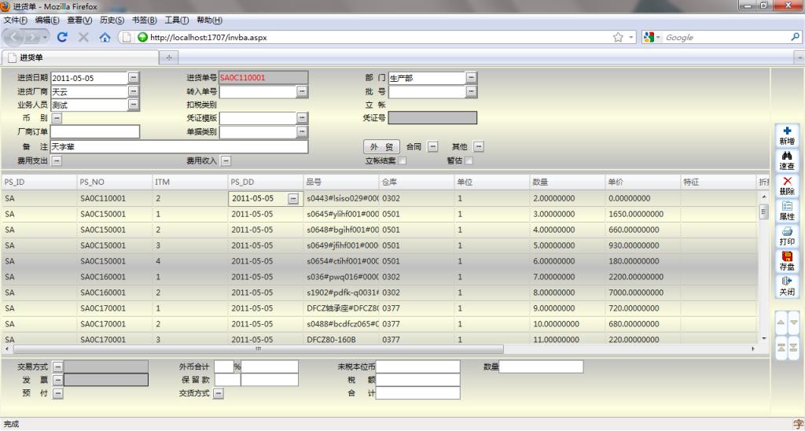The width and height of the screenshot is (805, 431).
Task: Click the grid vertical scrollbar thumb
Action: [x=764, y=211]
